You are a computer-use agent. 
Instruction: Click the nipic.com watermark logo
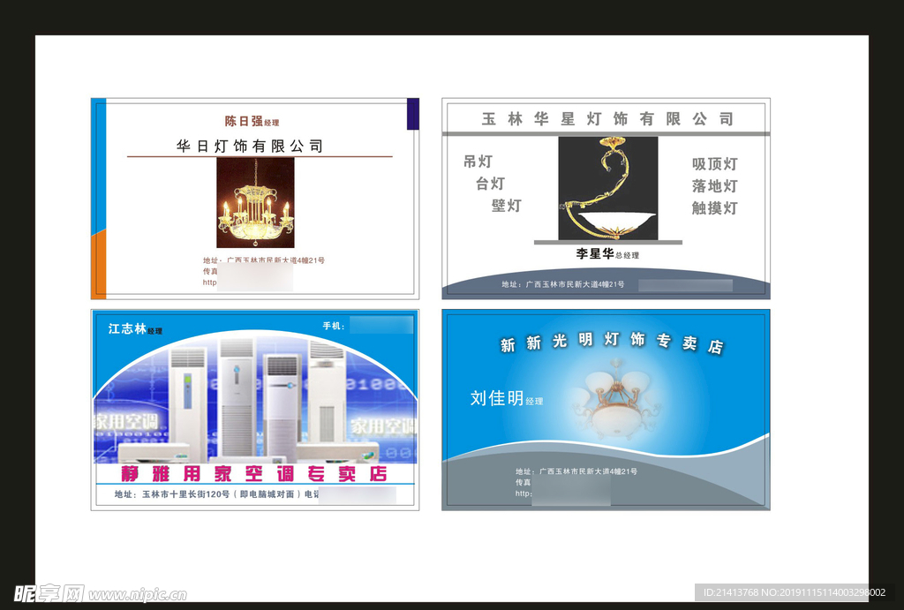[x=97, y=593]
